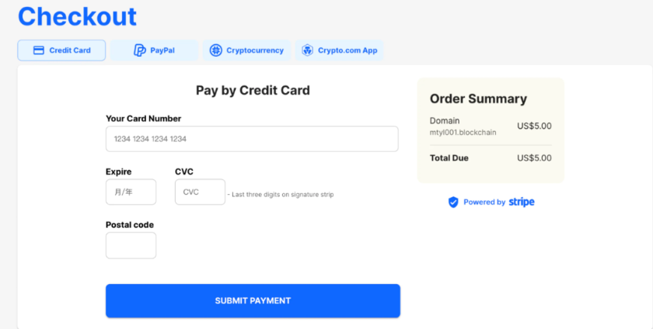
Task: Click the credit card icon in tab
Action: (x=39, y=50)
